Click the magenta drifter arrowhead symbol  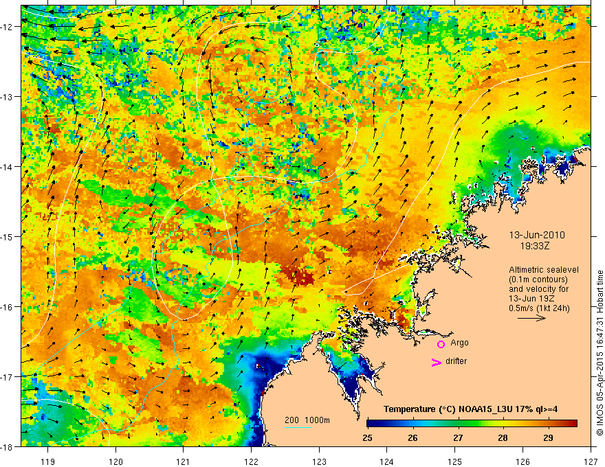click(437, 363)
